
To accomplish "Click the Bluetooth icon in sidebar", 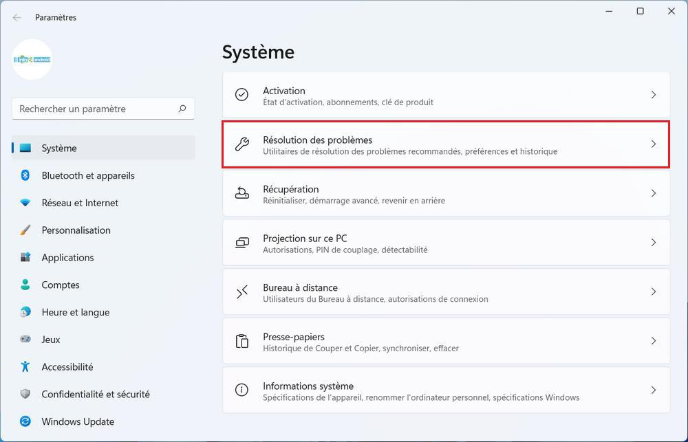I will tap(25, 175).
